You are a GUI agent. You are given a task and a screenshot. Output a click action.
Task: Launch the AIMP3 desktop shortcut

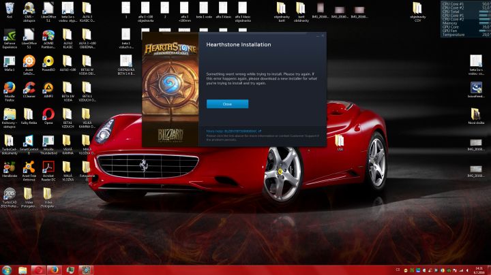coord(48,90)
